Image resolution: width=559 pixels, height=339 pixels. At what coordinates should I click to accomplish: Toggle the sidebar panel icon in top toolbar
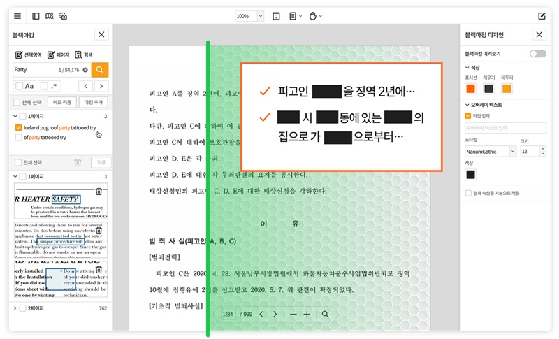tap(36, 16)
